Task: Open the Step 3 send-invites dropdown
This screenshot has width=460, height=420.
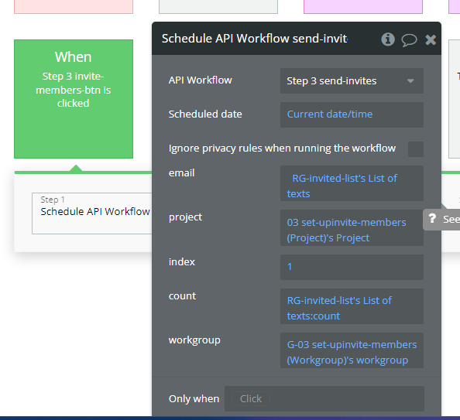Action: click(x=352, y=80)
